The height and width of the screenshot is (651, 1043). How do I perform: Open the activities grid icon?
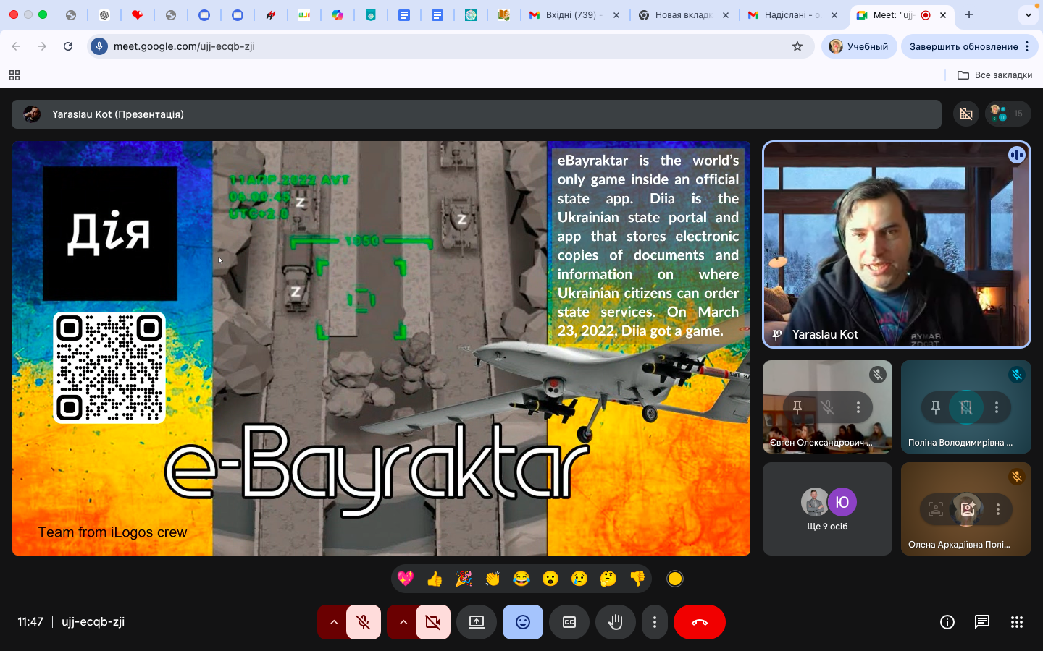pos(1017,622)
